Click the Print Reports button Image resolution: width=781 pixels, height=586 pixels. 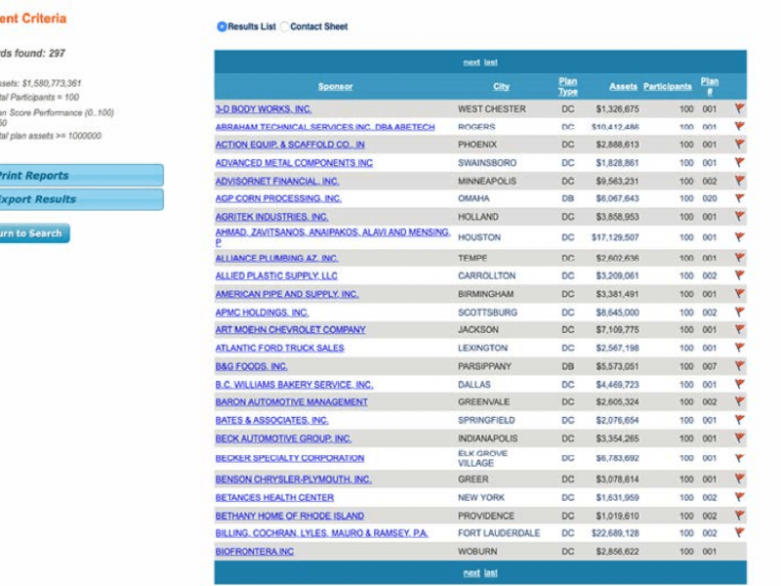pyautogui.click(x=78, y=176)
